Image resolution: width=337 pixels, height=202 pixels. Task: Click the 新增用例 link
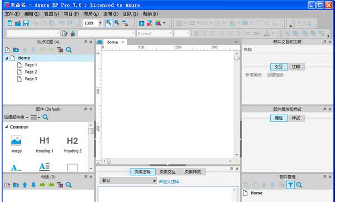point(254,75)
